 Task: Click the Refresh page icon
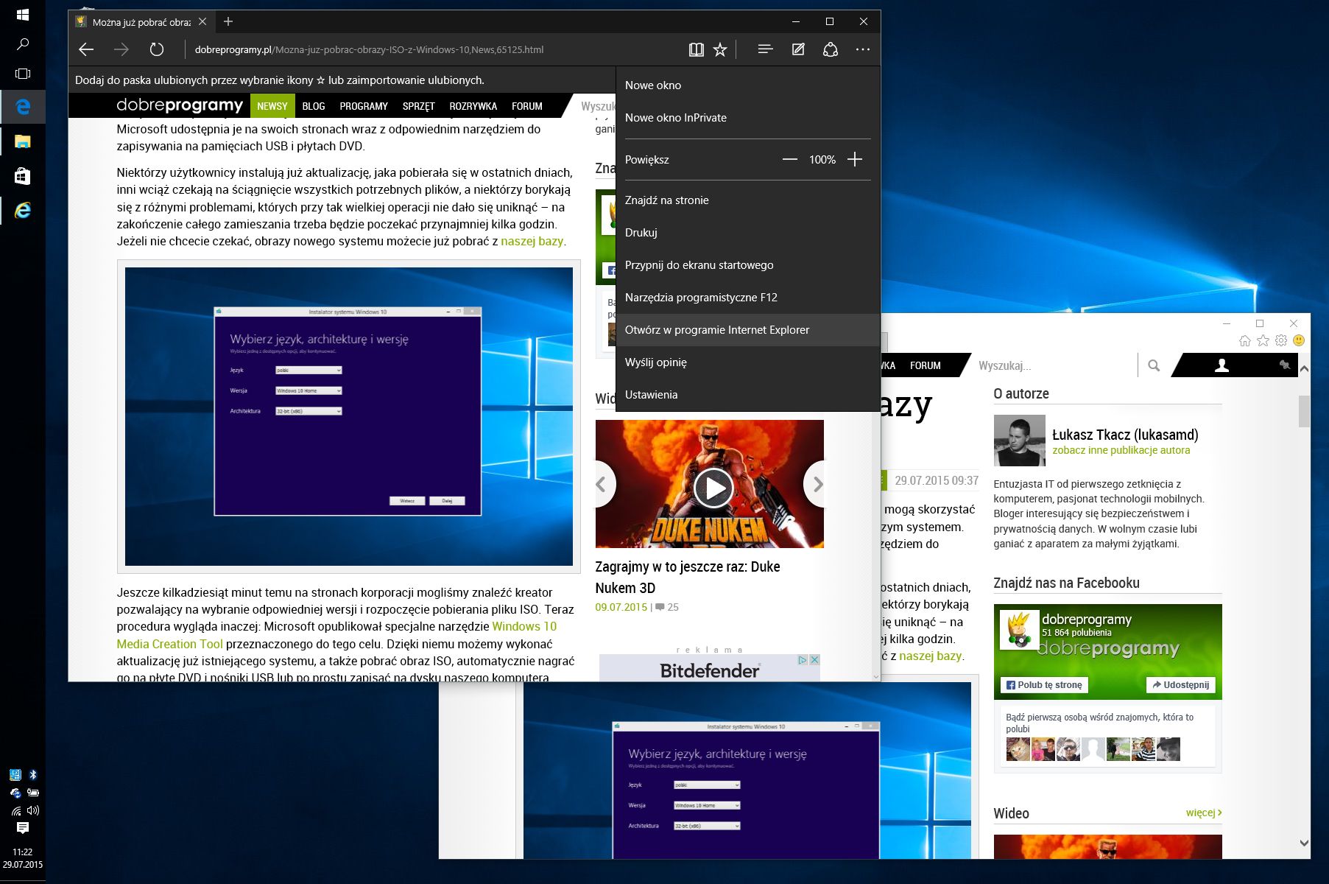point(156,49)
